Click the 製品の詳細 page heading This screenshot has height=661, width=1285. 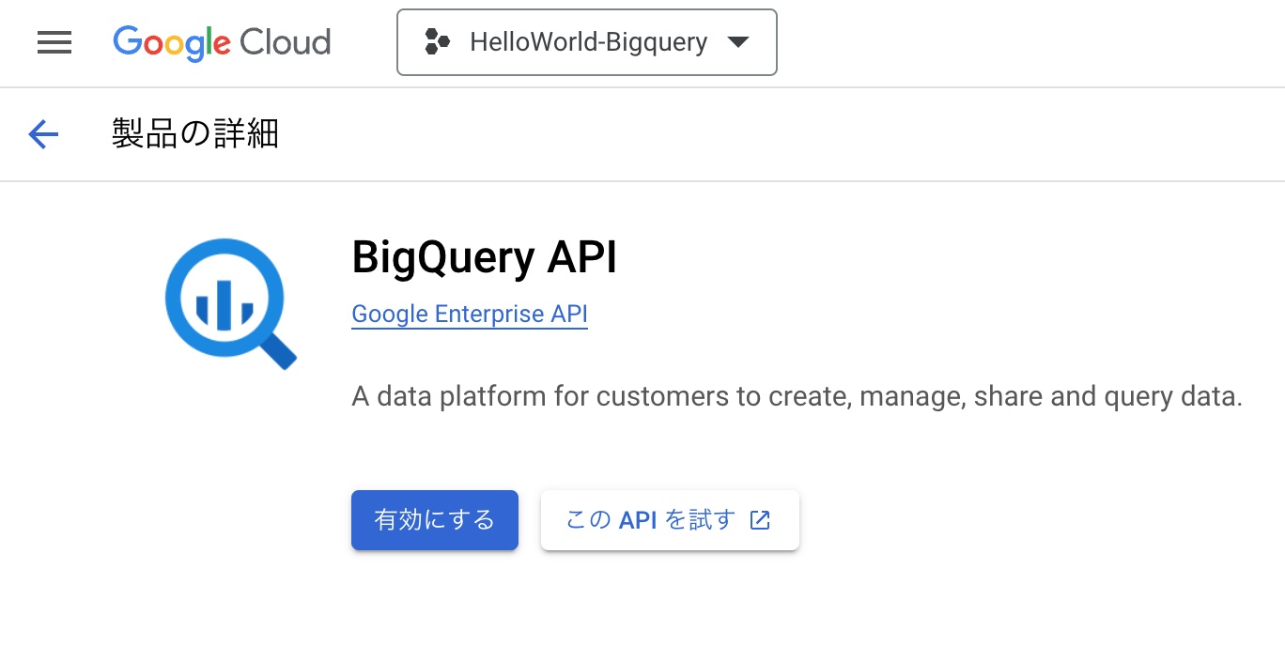pyautogui.click(x=195, y=134)
